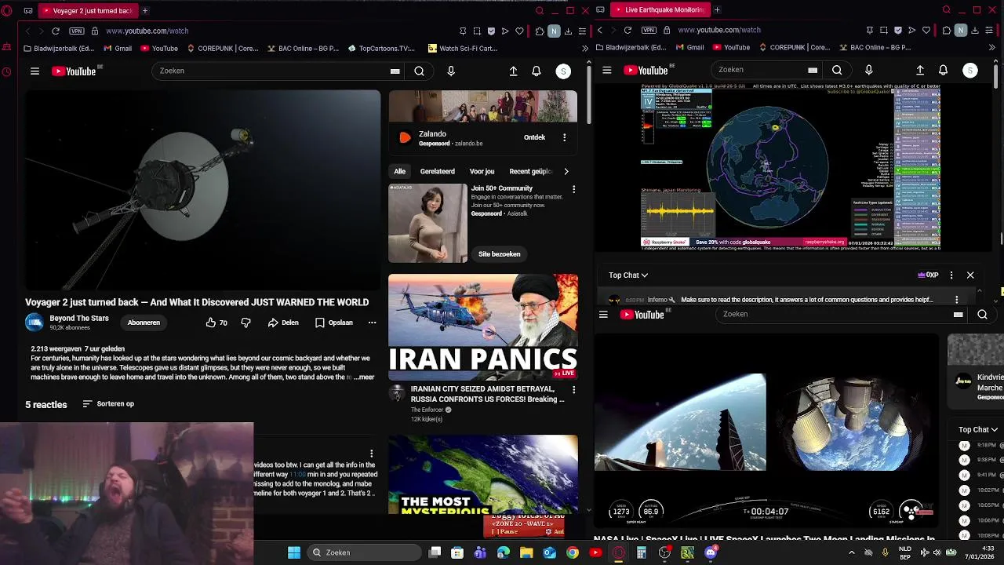Select the Recent geüpload filter chip
The width and height of the screenshot is (1004, 565).
pos(531,171)
